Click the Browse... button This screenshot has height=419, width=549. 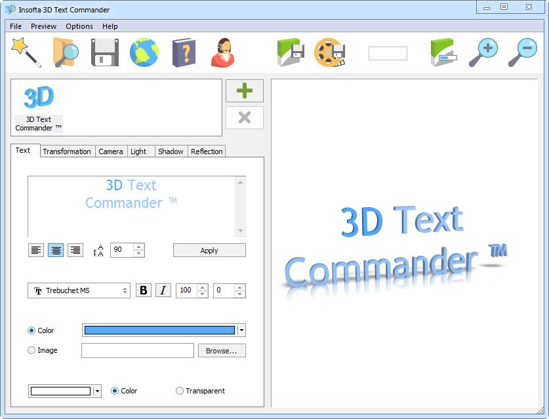pyautogui.click(x=222, y=350)
